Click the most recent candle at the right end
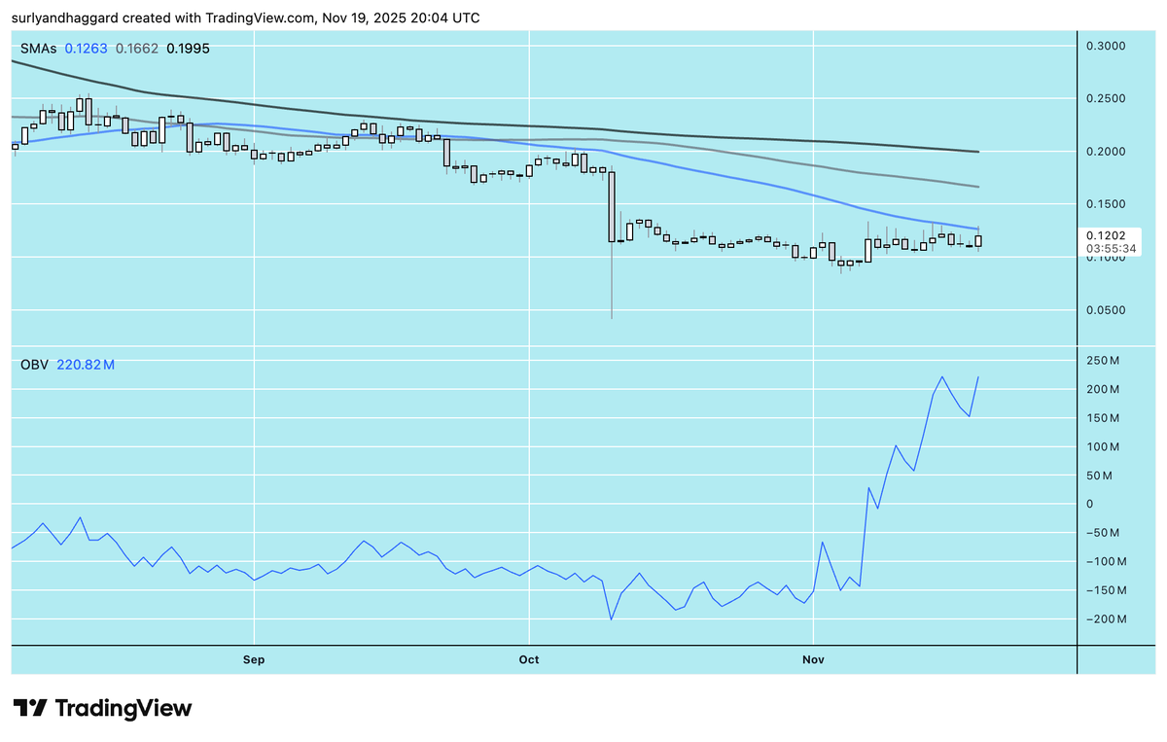The image size is (1167, 742). pyautogui.click(x=978, y=240)
